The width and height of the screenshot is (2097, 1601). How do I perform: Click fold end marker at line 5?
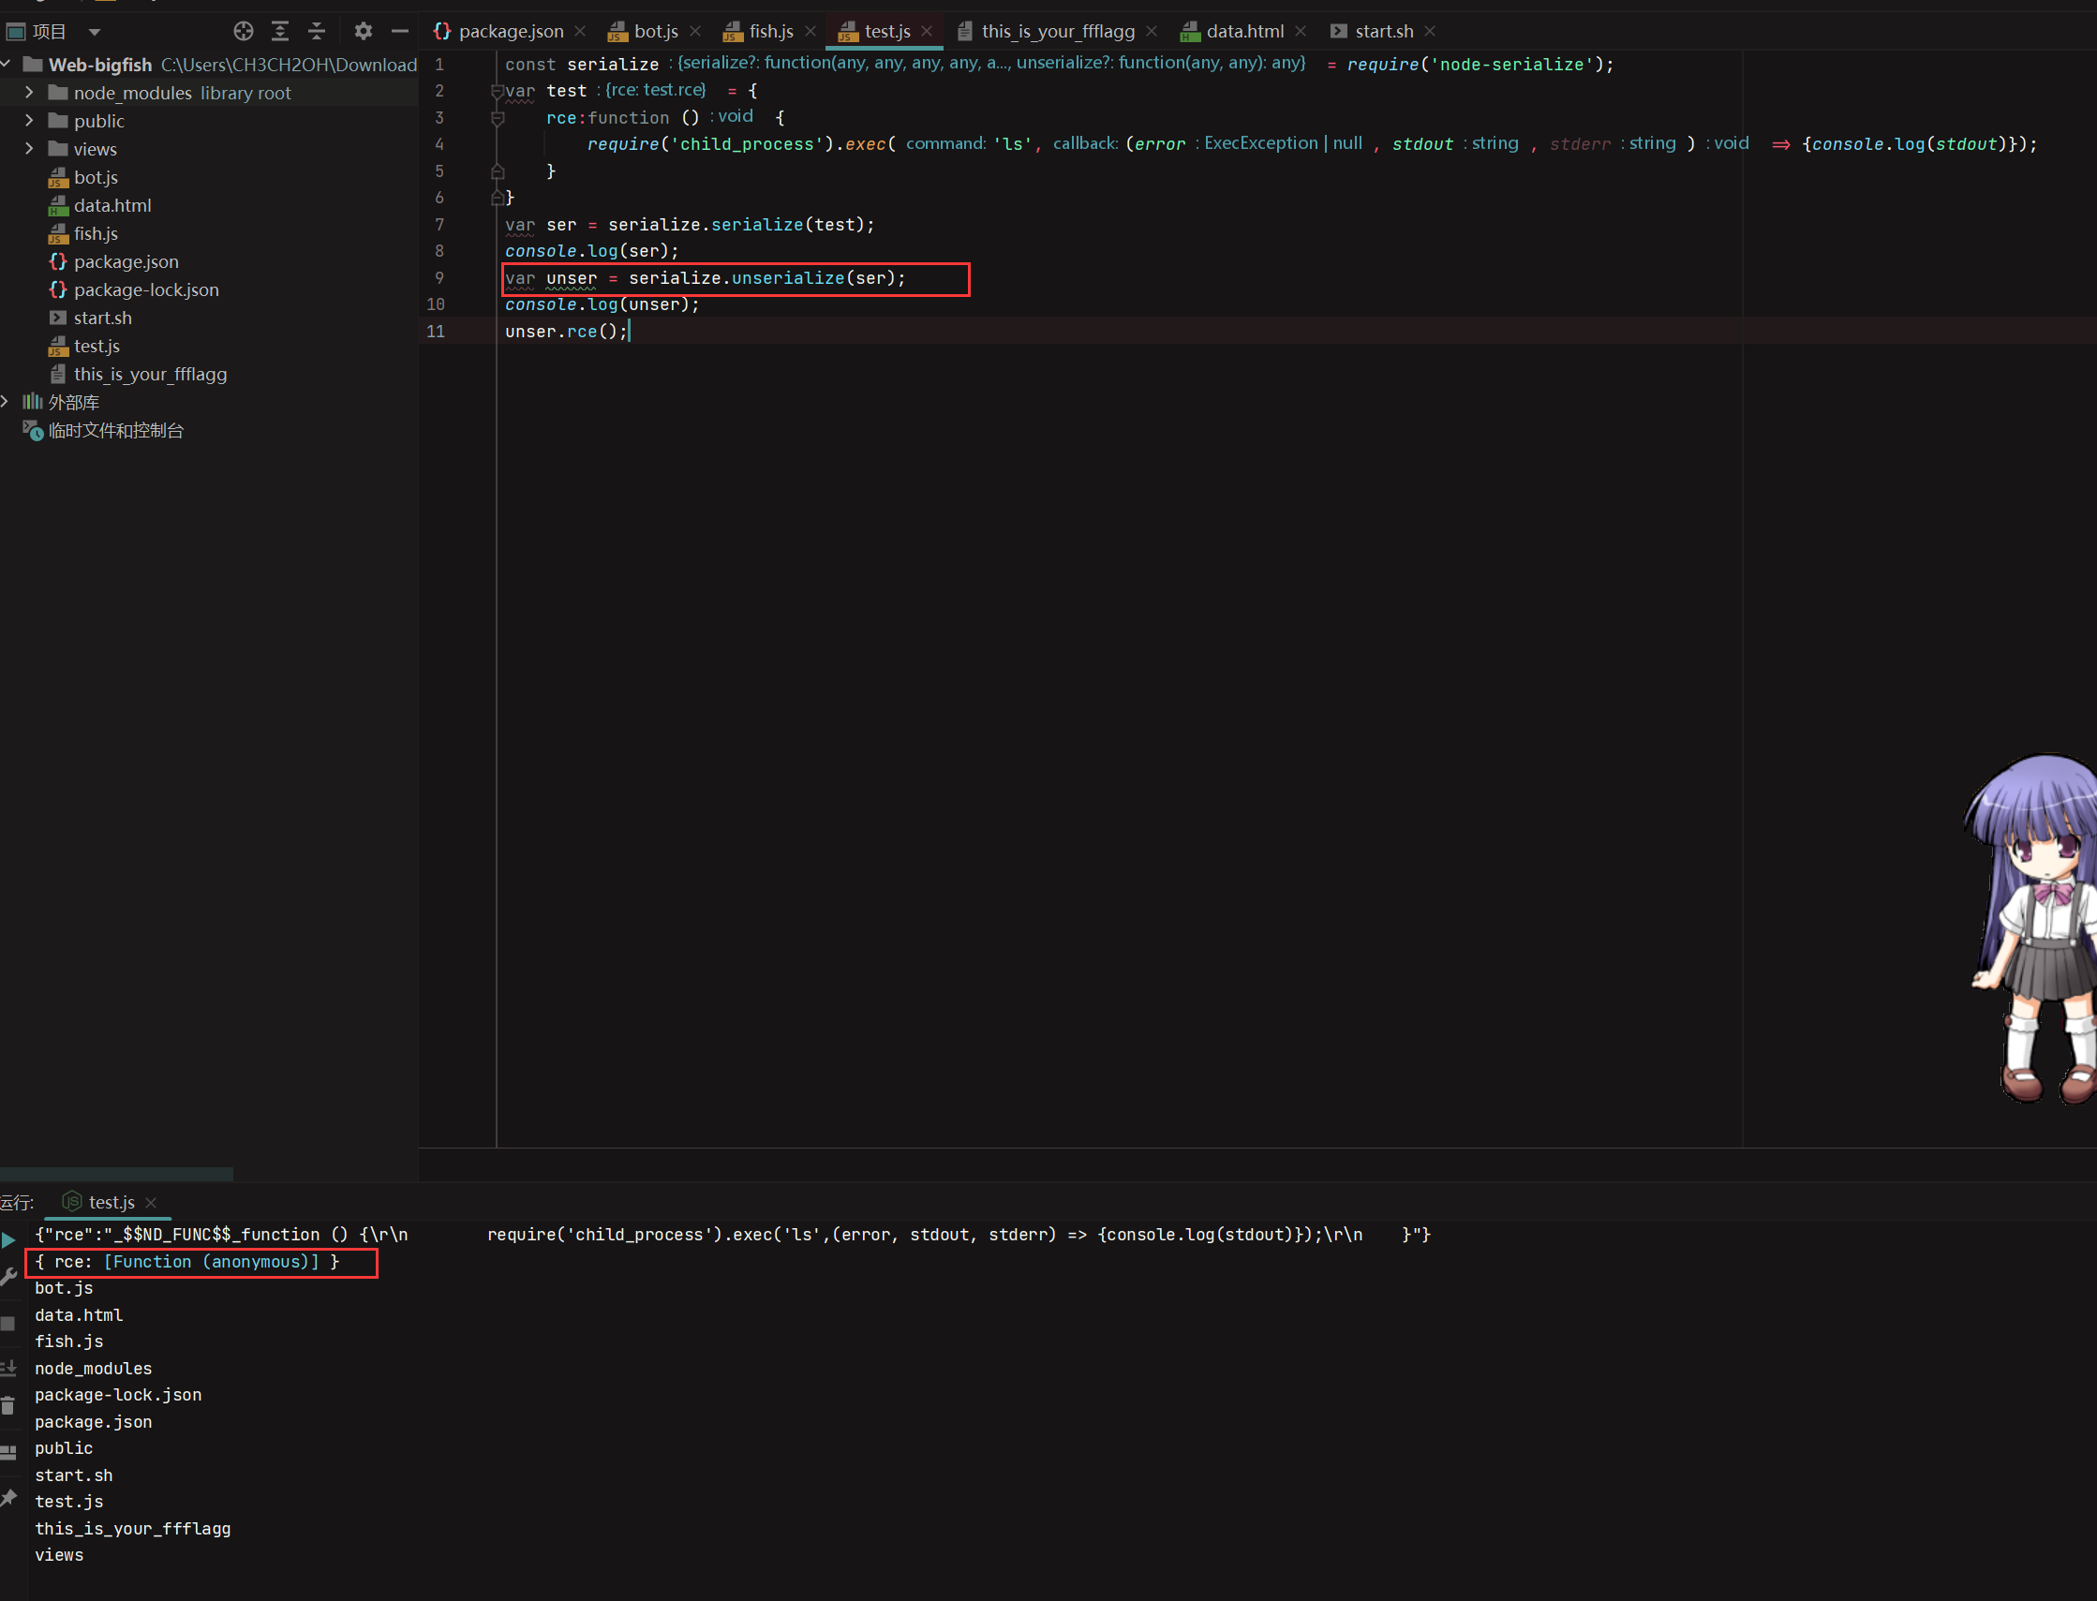pyautogui.click(x=497, y=171)
